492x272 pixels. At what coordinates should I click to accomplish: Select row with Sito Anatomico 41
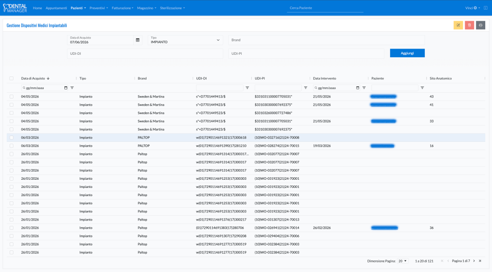12,105
